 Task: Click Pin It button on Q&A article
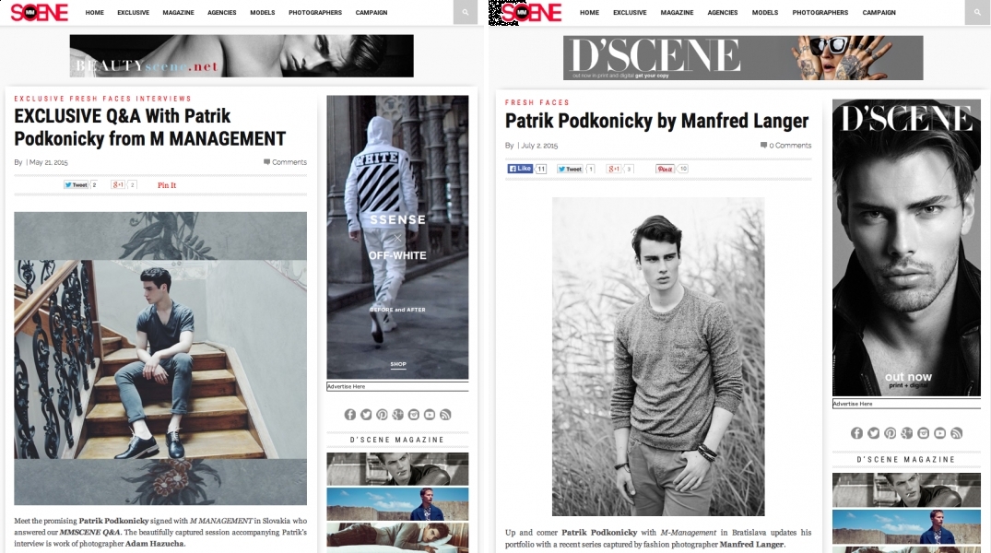click(167, 185)
